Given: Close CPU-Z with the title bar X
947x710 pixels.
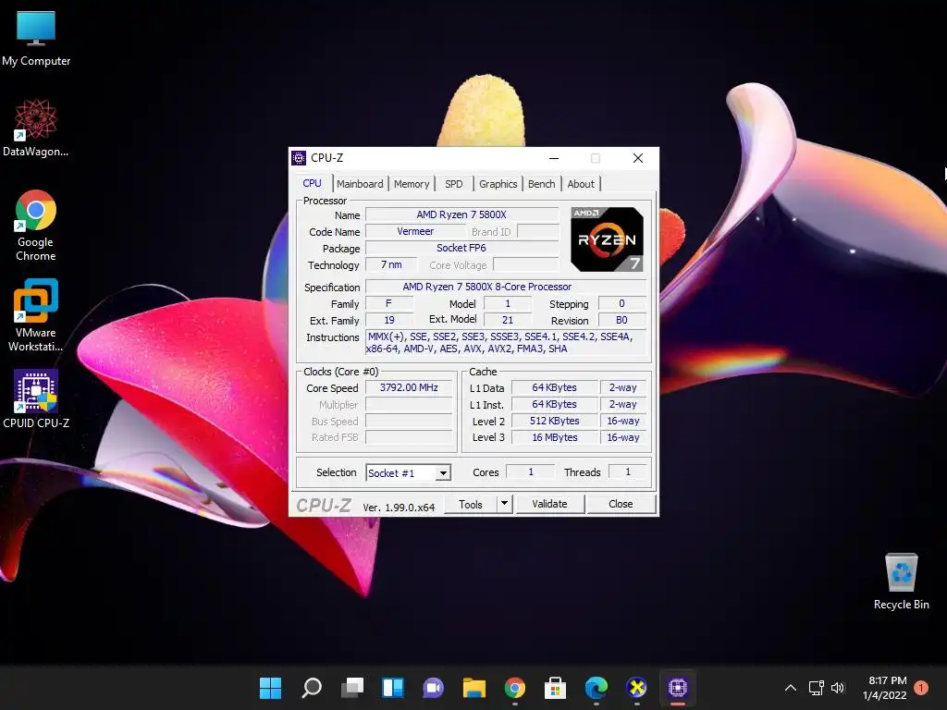Looking at the screenshot, I should [638, 158].
